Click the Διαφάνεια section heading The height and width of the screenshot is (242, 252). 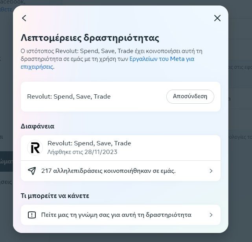(x=37, y=126)
